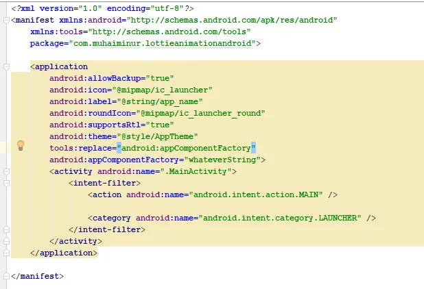Click the closing </application> tag text
424x289 pixels.
[x=64, y=253]
